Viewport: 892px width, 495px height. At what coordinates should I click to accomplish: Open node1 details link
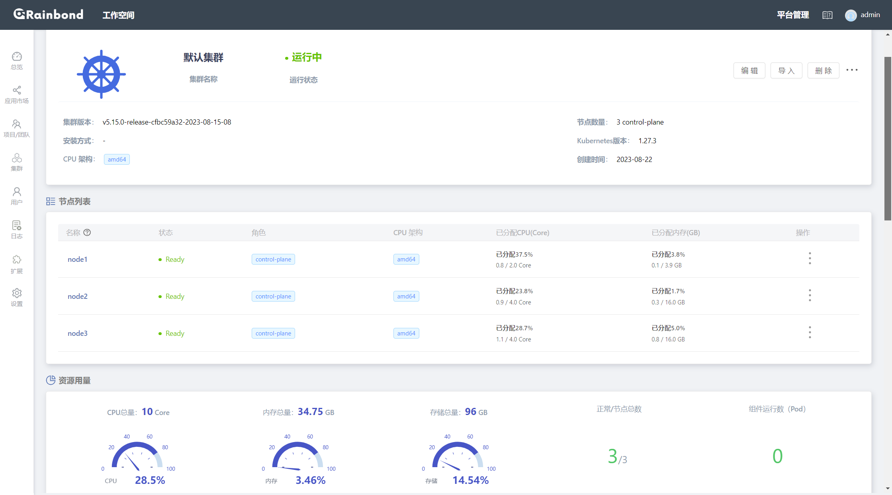tap(77, 259)
